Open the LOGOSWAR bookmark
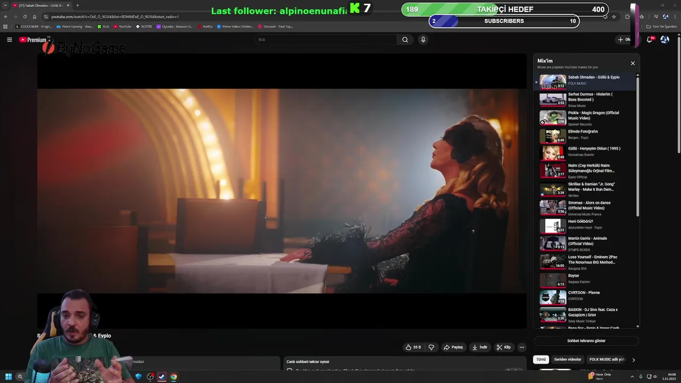The width and height of the screenshot is (681, 383). [x=34, y=27]
